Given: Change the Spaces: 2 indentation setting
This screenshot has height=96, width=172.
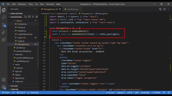Looking at the screenshot, I should point(121,93).
